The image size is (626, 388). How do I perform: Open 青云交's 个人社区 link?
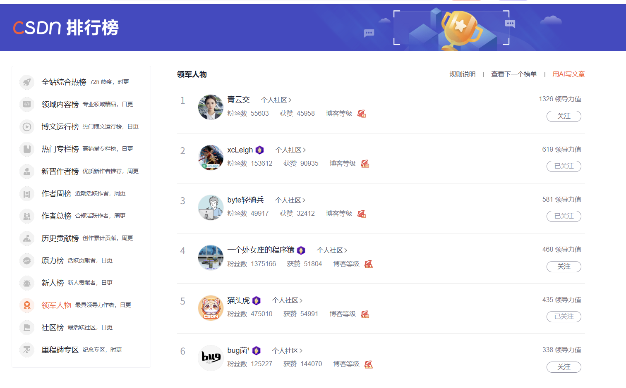point(276,100)
